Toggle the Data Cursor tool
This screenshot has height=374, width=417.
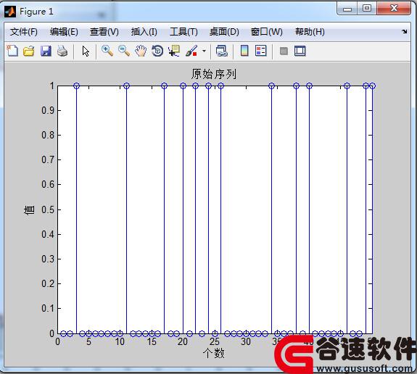coord(174,51)
